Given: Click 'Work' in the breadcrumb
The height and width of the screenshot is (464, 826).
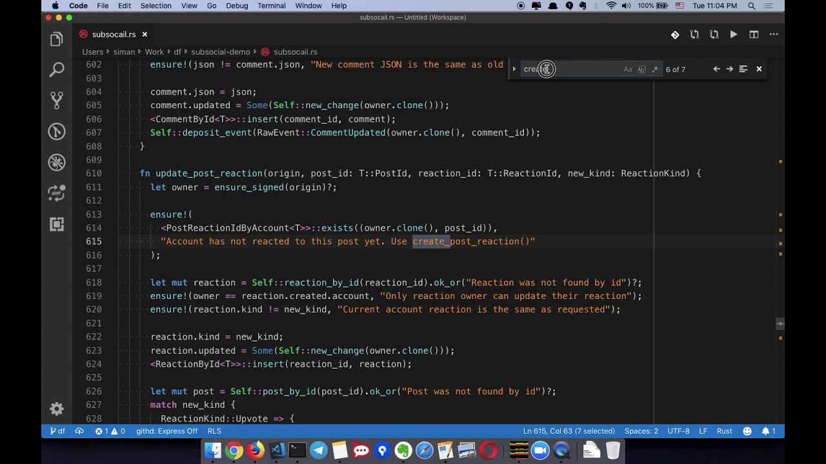Looking at the screenshot, I should point(154,52).
